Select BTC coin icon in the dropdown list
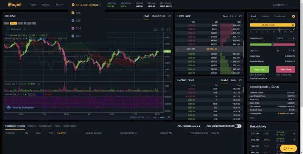The width and height of the screenshot is (303, 154). (73, 13)
